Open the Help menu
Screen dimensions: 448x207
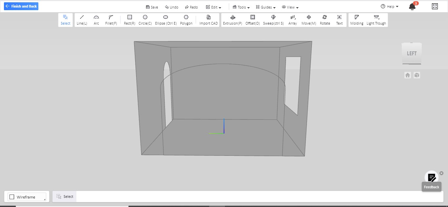pos(390,7)
